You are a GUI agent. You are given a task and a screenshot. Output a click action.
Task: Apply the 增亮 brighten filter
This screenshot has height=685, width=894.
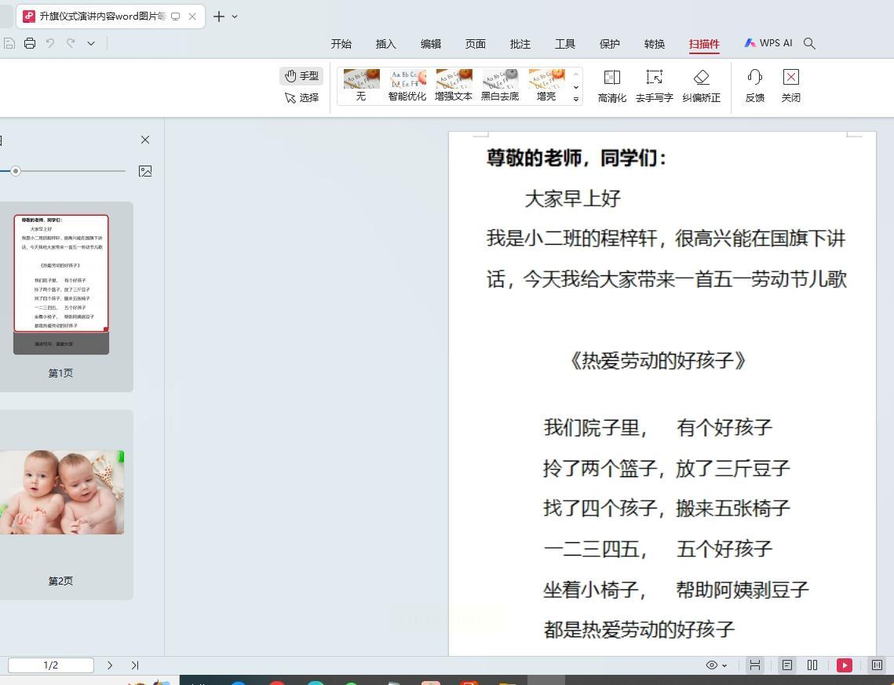coord(546,85)
